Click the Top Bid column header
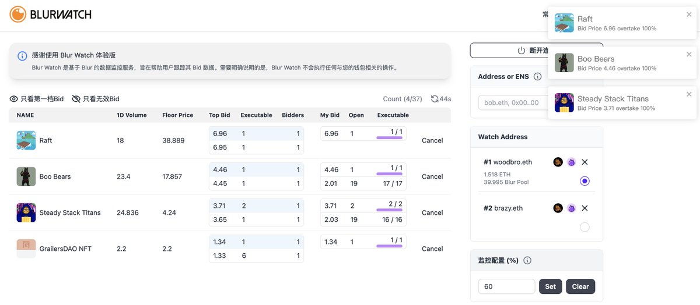 [x=219, y=115]
